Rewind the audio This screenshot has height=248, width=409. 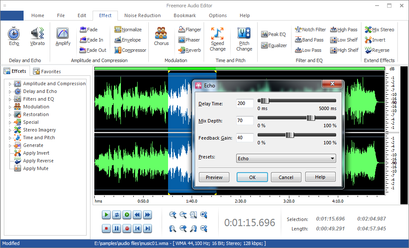pos(137,215)
